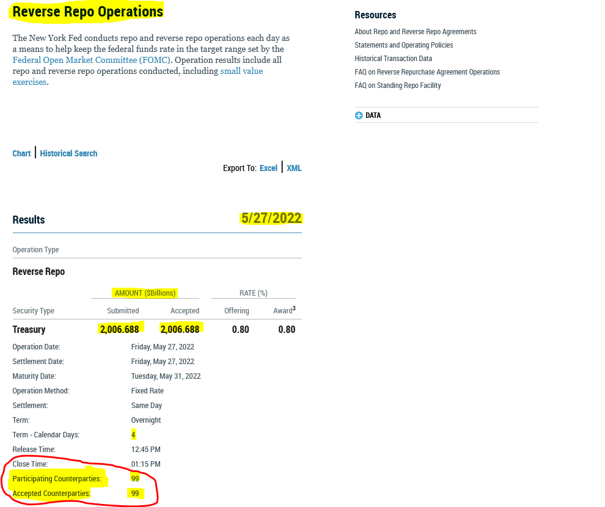Open the Federal Open Market Committee (FOMC) link
Image resolution: width=605 pixels, height=507 pixels.
click(x=92, y=60)
